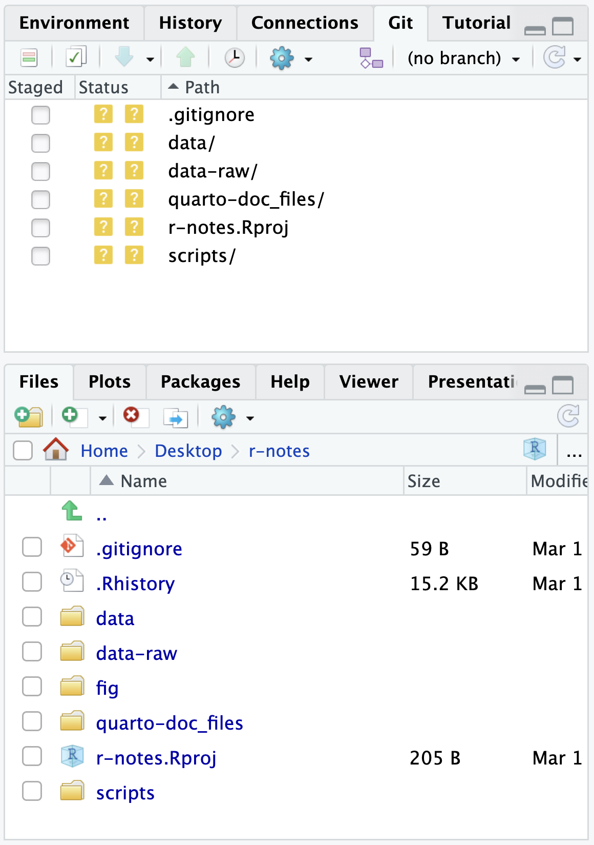594x845 pixels.
Task: Toggle select-all checkbox in Files breadcrumb
Action: (23, 451)
